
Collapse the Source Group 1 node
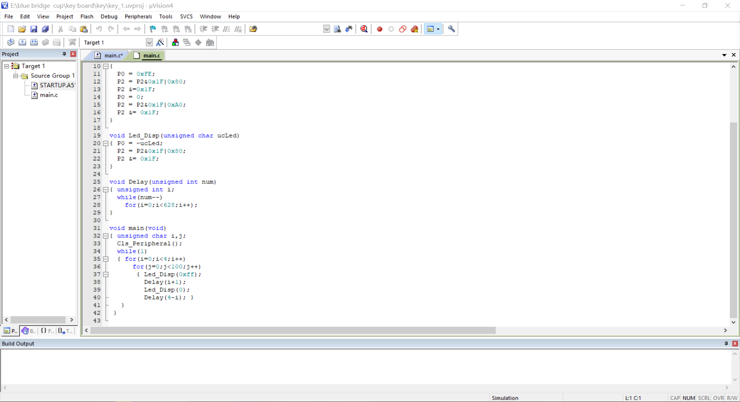pyautogui.click(x=16, y=76)
